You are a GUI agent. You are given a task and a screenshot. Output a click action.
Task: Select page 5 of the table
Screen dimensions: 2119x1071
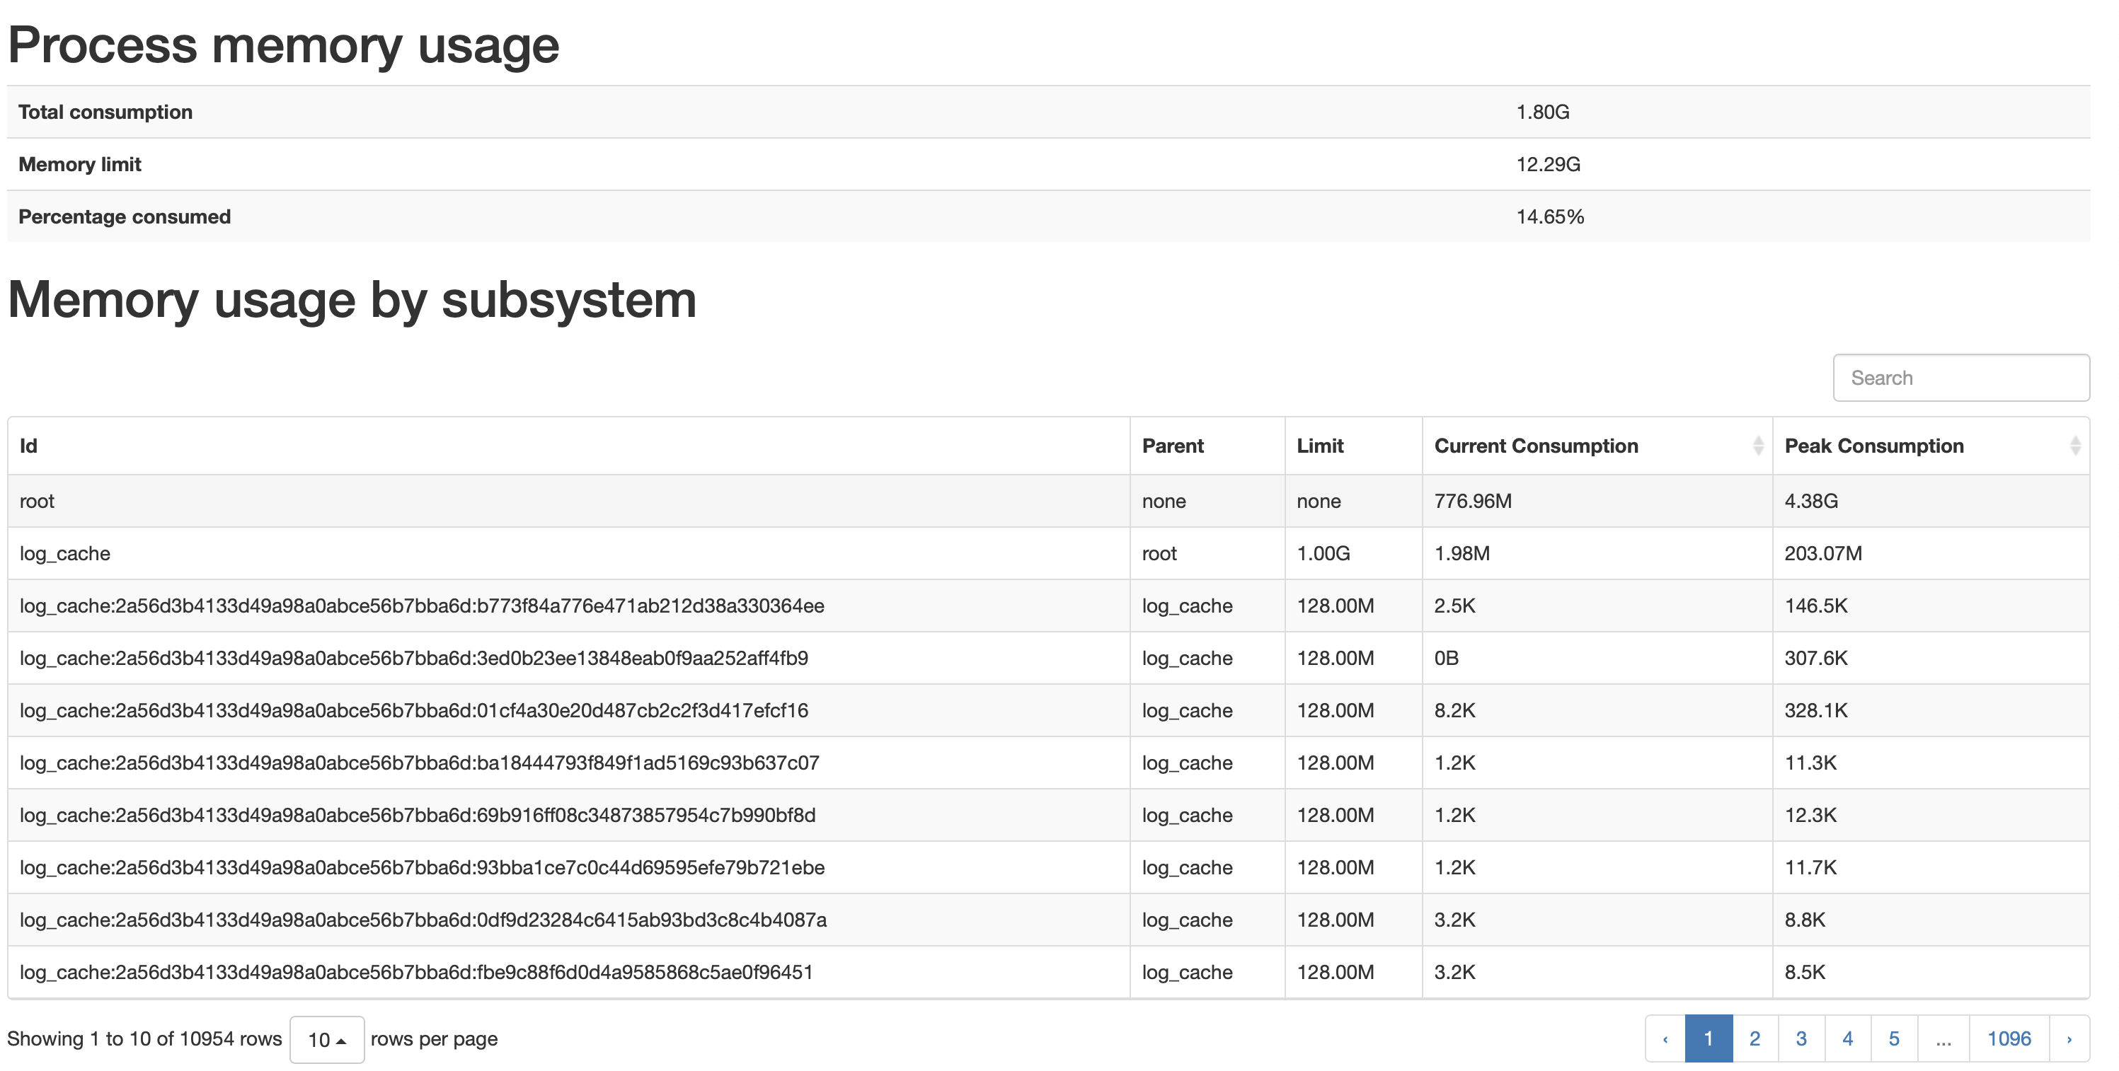tap(1895, 1038)
